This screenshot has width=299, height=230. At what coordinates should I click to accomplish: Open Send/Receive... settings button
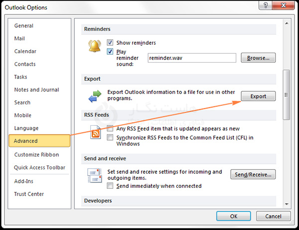(x=253, y=174)
